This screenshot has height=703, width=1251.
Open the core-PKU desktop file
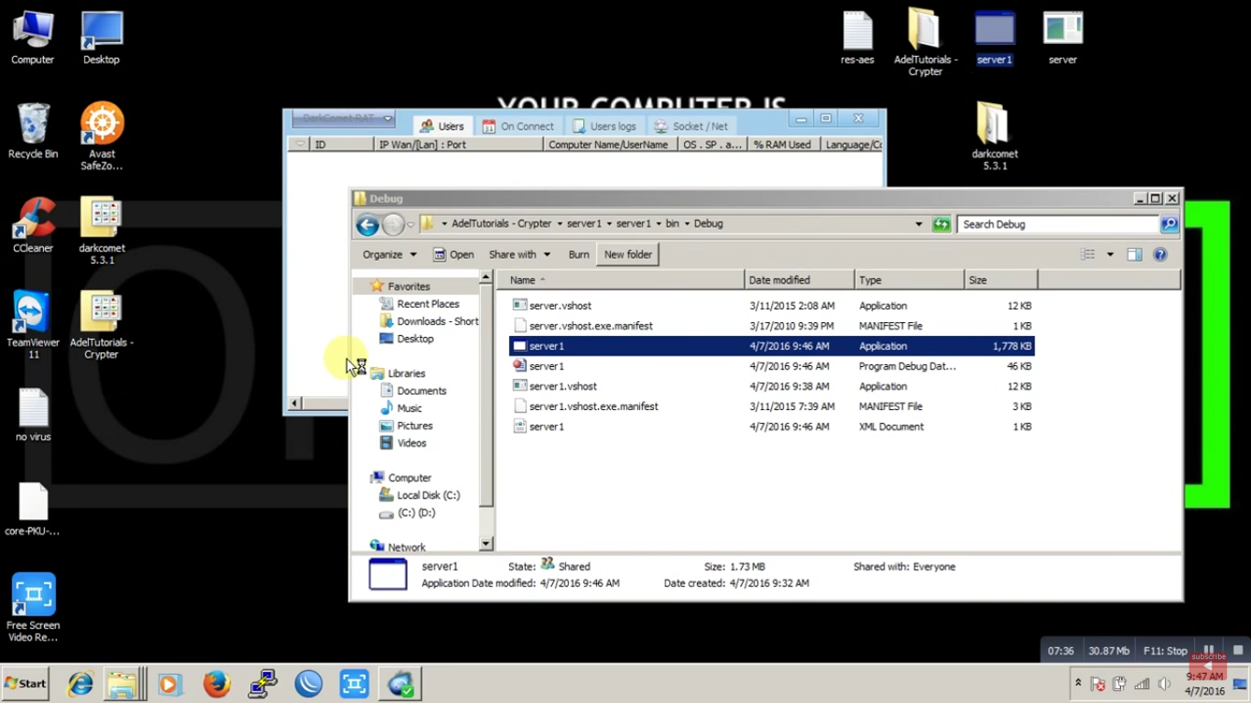coord(33,508)
